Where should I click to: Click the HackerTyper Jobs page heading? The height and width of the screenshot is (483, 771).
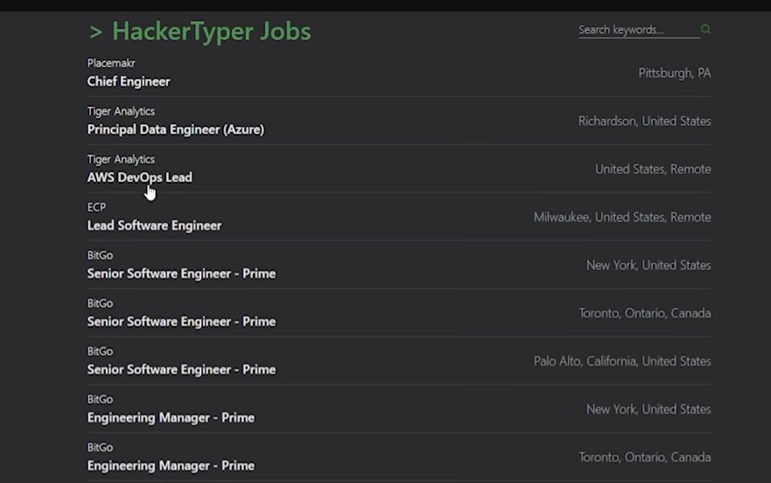200,31
